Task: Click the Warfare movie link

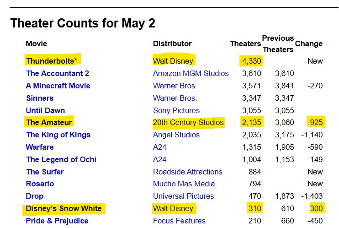Action: [40, 147]
